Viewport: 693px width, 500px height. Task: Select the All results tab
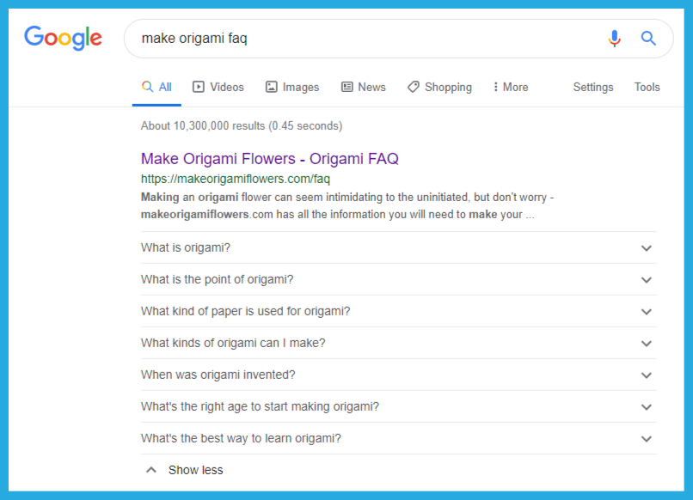coord(156,87)
